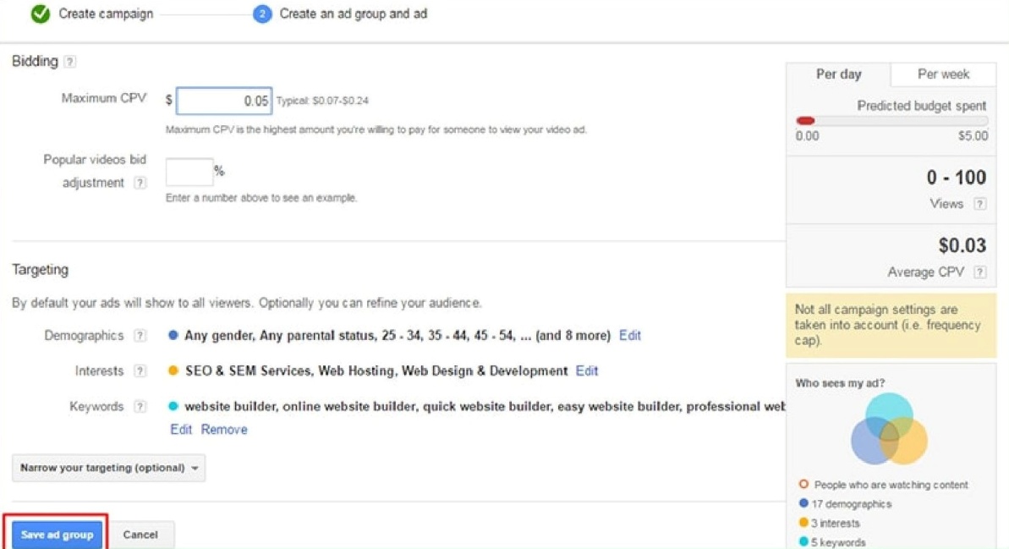Viewport: 1009px width, 549px height.
Task: Switch to the Per day tab
Action: [838, 74]
